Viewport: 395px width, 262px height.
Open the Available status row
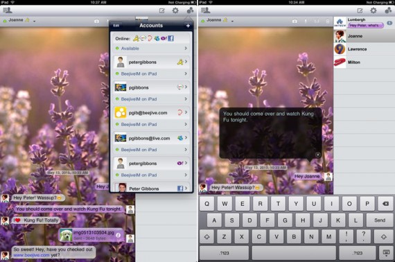click(151, 49)
